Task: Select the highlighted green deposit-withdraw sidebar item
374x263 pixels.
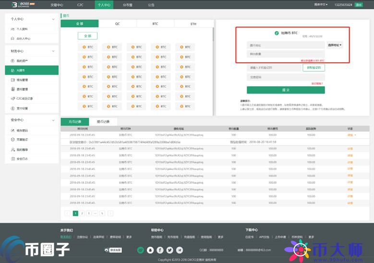Action: [x=32, y=71]
